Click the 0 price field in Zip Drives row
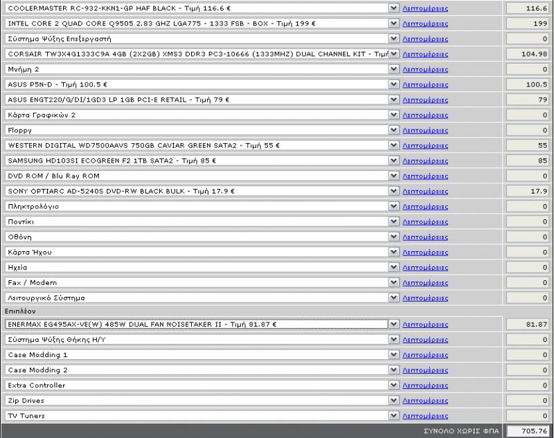Screen dimensions: 554x438 pyautogui.click(x=527, y=400)
